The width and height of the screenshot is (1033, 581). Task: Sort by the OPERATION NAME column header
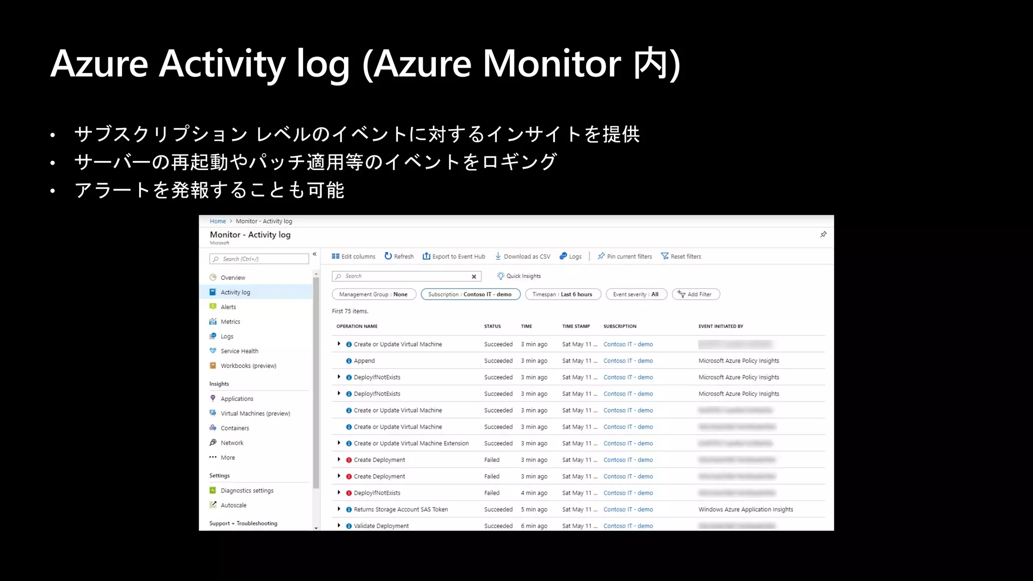357,326
